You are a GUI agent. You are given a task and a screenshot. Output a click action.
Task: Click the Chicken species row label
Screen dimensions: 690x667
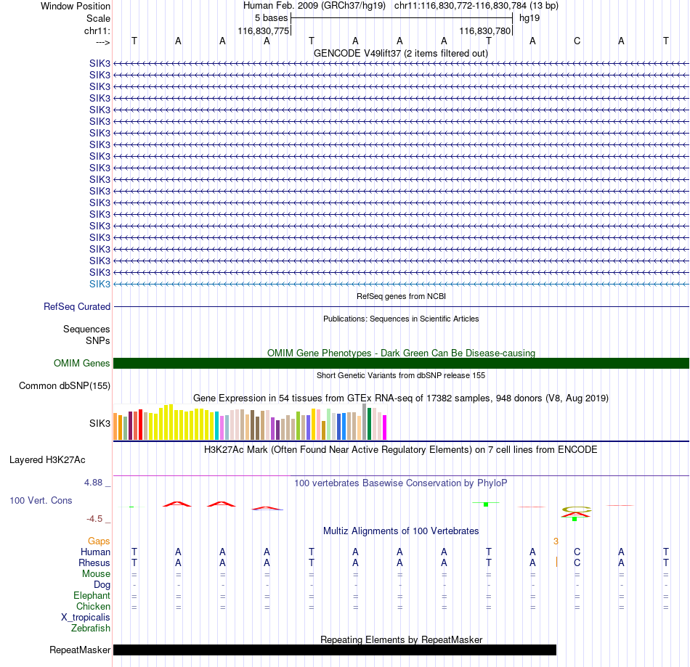click(93, 606)
